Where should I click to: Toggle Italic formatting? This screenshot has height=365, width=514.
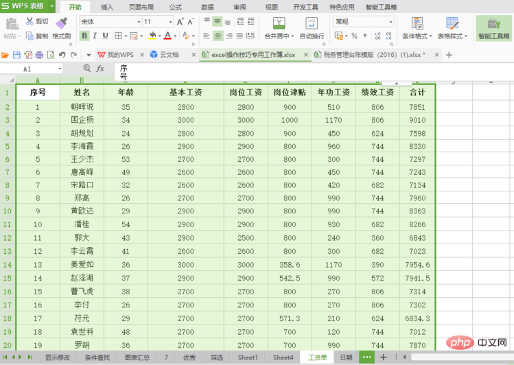[x=95, y=36]
